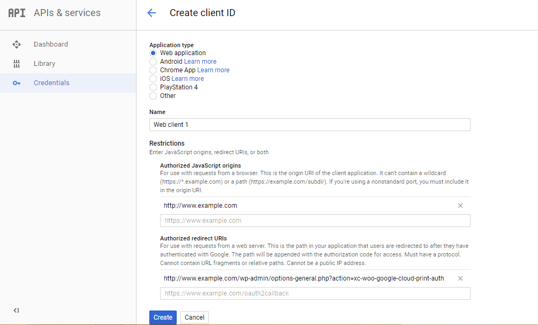Click the Dashboard sidebar icon
Screen dimensions: 538x325
pos(17,44)
